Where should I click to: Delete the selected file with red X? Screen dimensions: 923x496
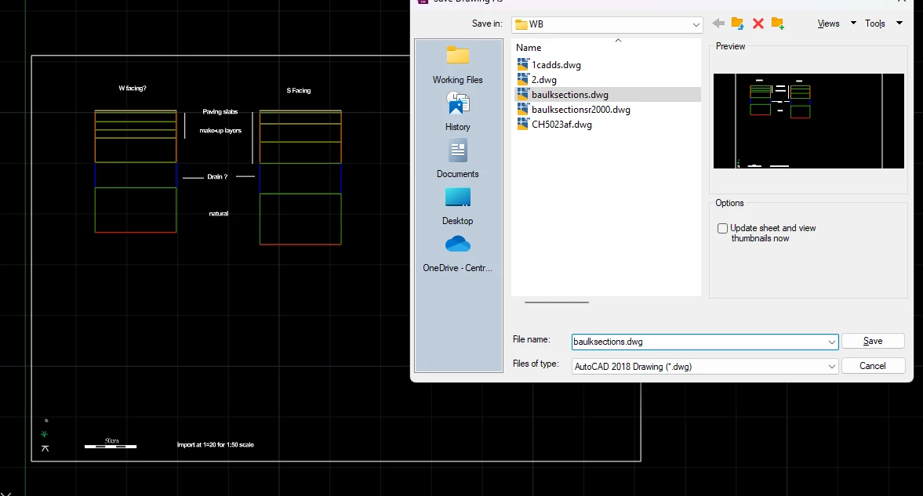(x=758, y=24)
